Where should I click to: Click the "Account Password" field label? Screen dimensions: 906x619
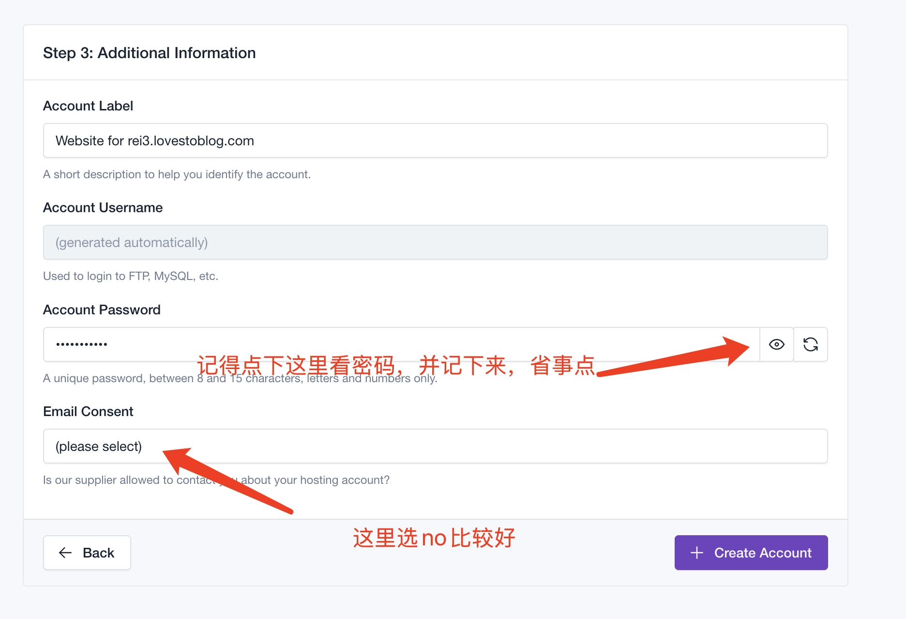pyautogui.click(x=102, y=310)
